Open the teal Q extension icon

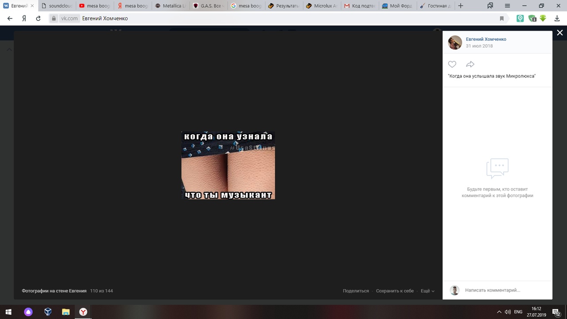(x=520, y=19)
